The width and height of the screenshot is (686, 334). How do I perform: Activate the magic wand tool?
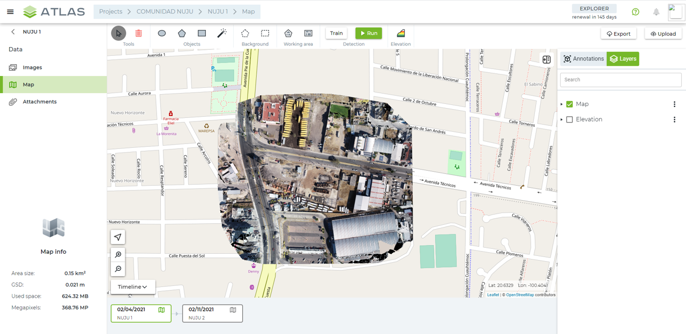tap(222, 33)
